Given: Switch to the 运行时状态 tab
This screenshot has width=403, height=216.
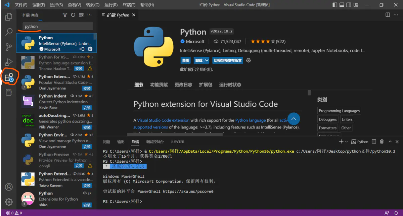Looking at the screenshot, I should coord(230,85).
